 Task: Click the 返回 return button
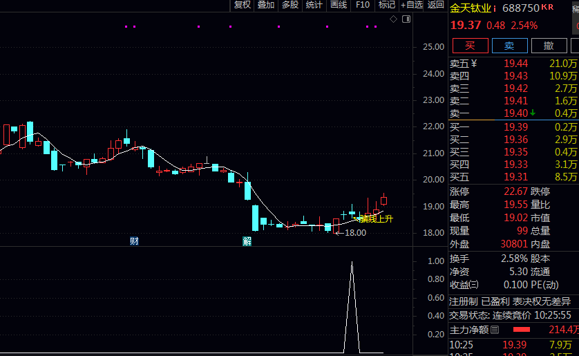(x=436, y=5)
